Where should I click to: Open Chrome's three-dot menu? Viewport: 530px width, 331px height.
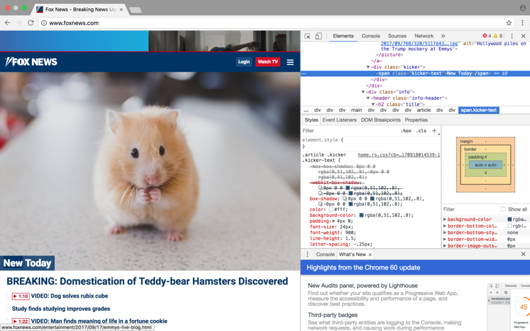tap(522, 23)
